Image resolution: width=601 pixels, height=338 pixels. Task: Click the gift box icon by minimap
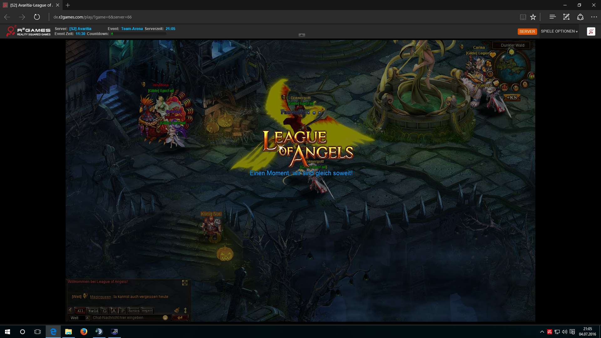click(531, 75)
